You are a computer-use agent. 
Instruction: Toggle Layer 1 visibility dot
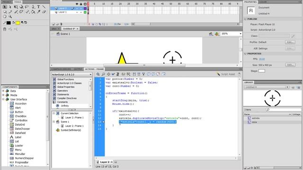[77, 12]
